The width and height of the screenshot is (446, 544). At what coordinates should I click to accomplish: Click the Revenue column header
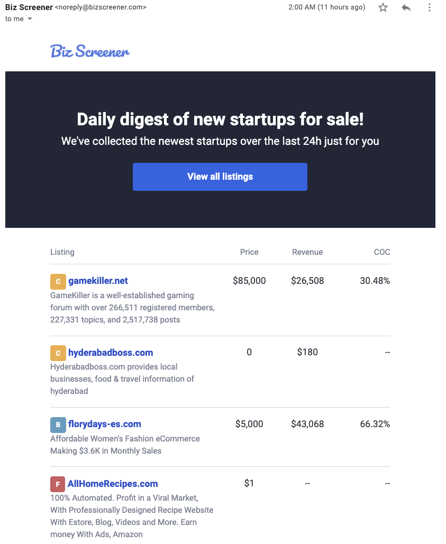point(307,252)
